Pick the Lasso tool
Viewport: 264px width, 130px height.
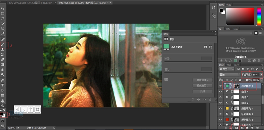(x=3, y=18)
